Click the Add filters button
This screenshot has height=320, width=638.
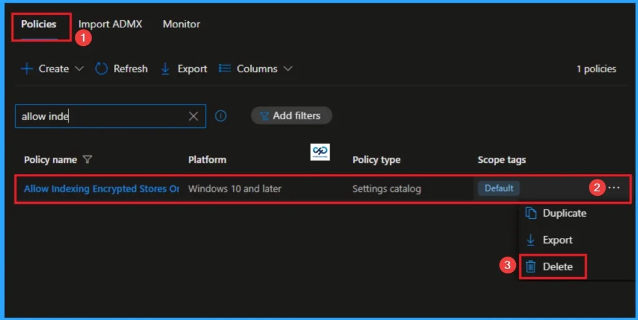click(292, 116)
